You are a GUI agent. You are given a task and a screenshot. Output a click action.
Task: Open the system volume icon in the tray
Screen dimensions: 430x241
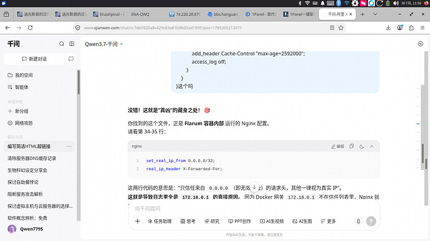[x=396, y=3]
